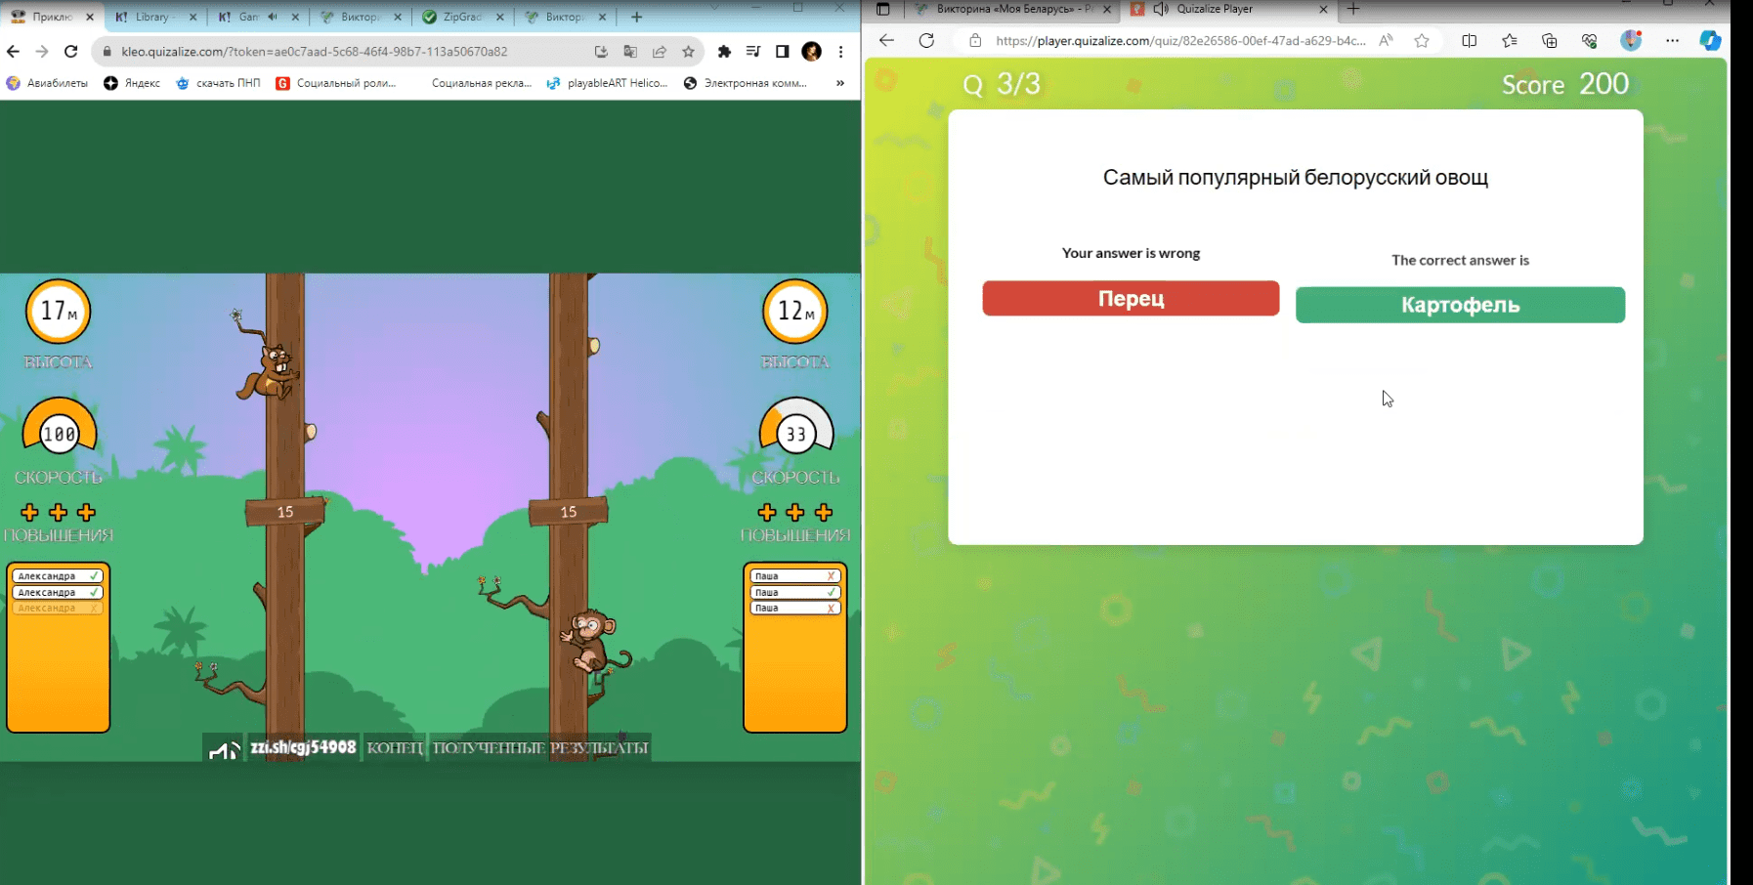Click the share icon in Chrome address bar
The height and width of the screenshot is (885, 1753).
[x=660, y=52]
